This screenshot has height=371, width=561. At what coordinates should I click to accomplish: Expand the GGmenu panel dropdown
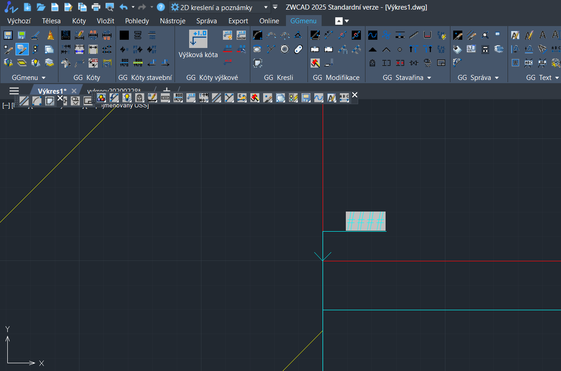(44, 78)
